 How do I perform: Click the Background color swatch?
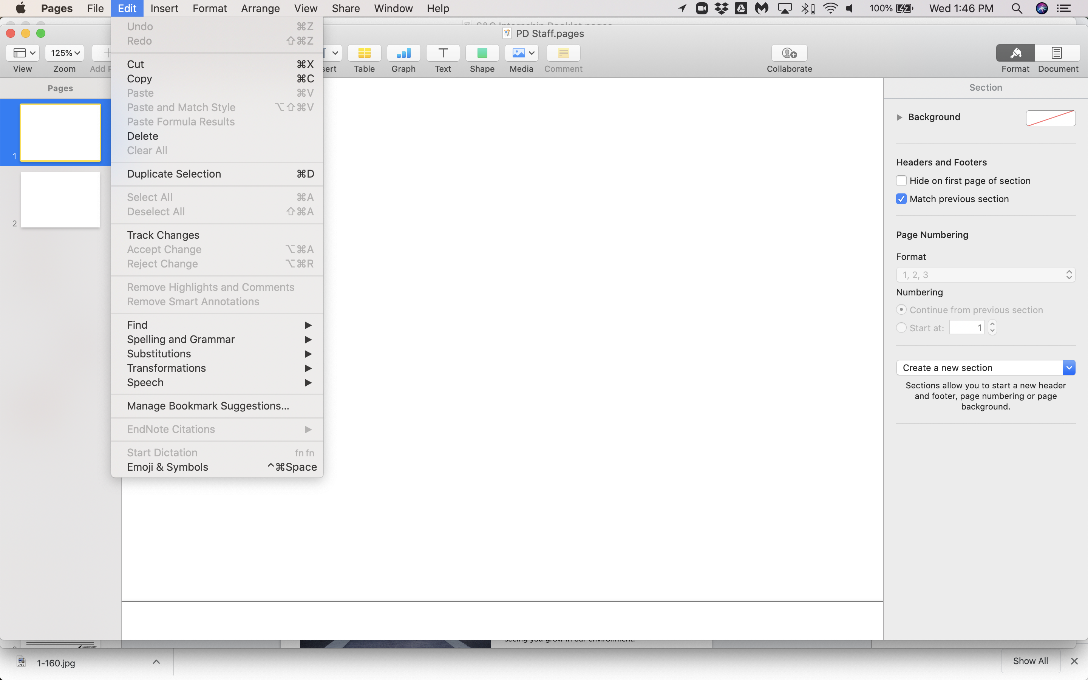click(x=1050, y=118)
